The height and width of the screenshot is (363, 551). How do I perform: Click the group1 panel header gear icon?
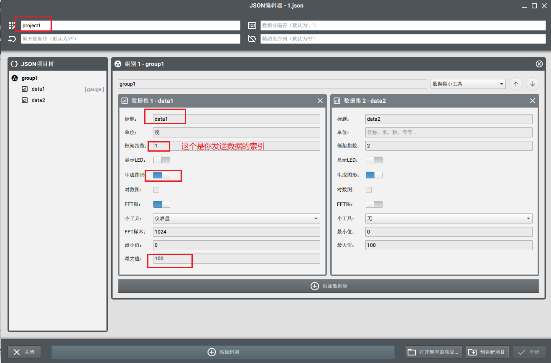tap(117, 64)
